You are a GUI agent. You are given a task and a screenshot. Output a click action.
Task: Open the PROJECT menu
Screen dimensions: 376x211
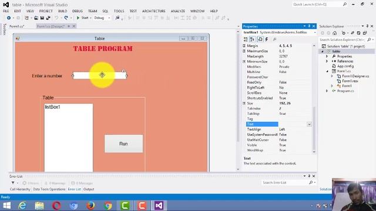[x=46, y=11]
